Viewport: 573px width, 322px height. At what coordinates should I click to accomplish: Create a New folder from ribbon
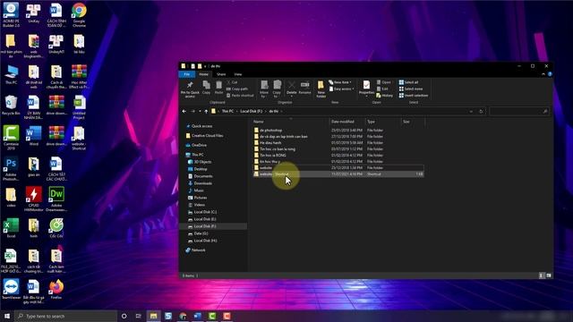321,89
